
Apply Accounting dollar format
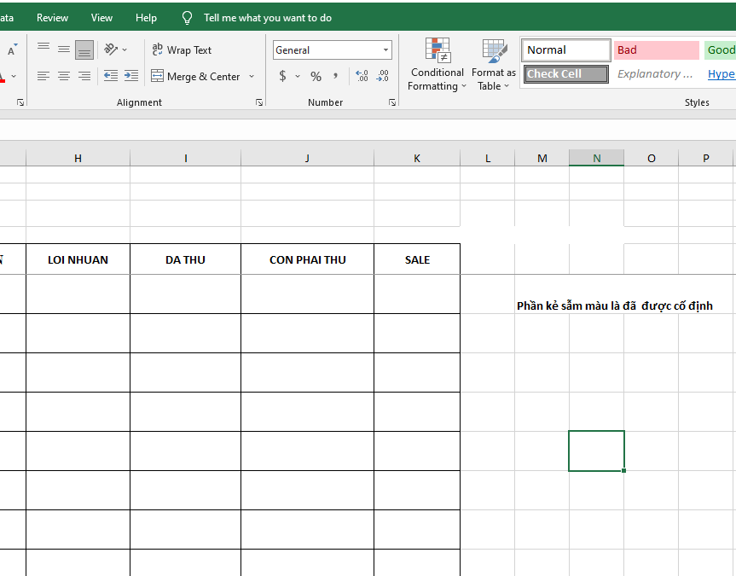point(282,76)
